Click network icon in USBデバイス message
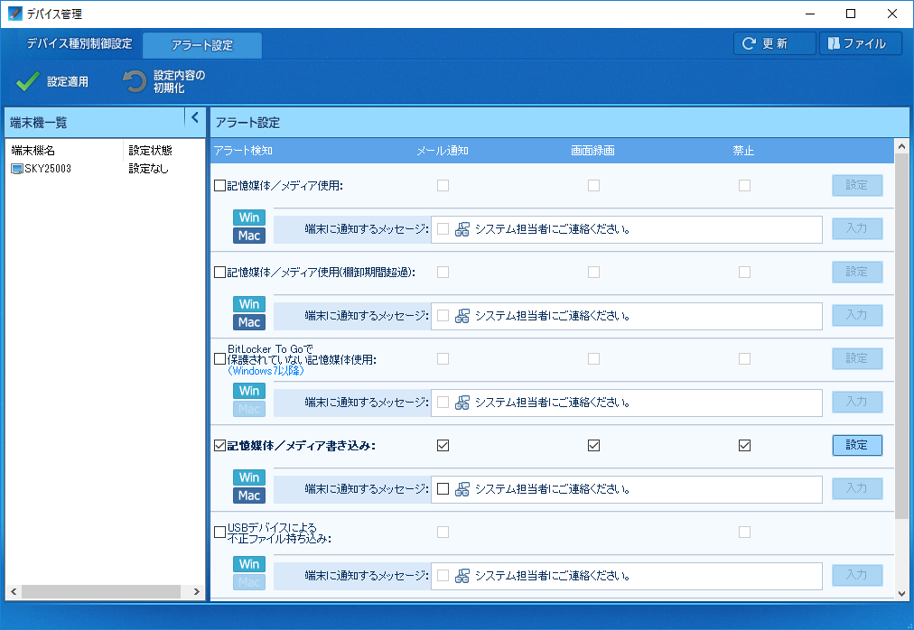This screenshot has height=630, width=914. click(462, 576)
